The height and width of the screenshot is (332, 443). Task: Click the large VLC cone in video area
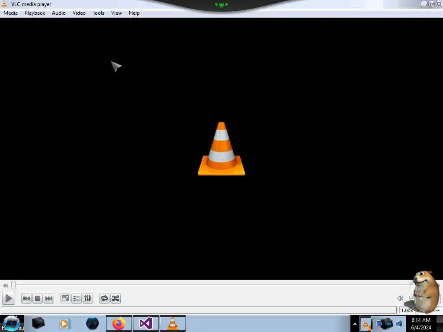coord(221,149)
